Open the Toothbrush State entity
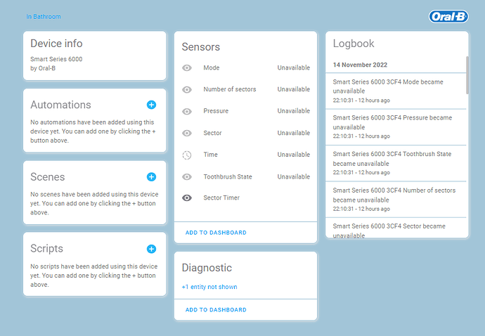The width and height of the screenshot is (485, 336). pyautogui.click(x=245, y=176)
